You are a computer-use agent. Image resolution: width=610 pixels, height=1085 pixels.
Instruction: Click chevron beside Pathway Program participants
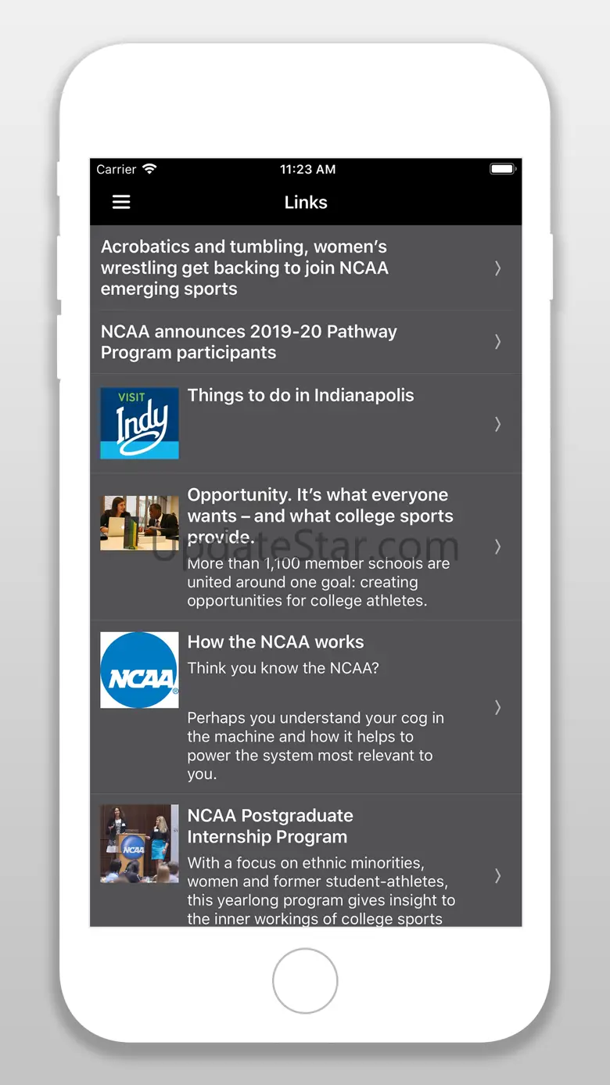pos(497,342)
